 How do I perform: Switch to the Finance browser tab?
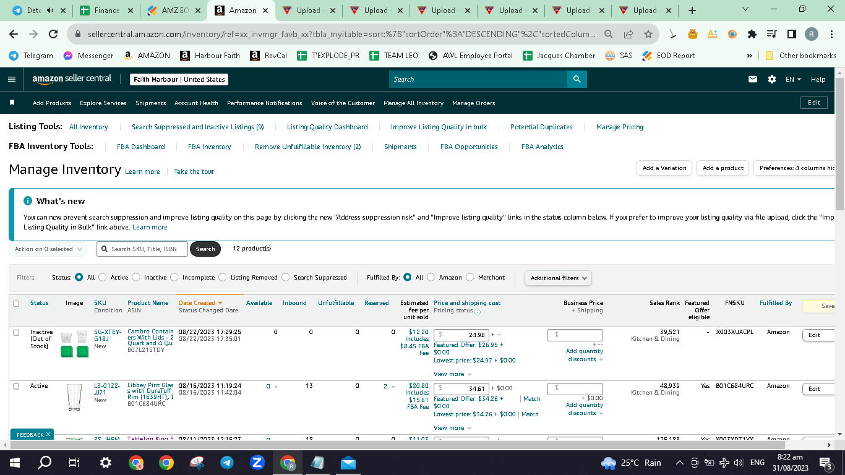point(106,11)
